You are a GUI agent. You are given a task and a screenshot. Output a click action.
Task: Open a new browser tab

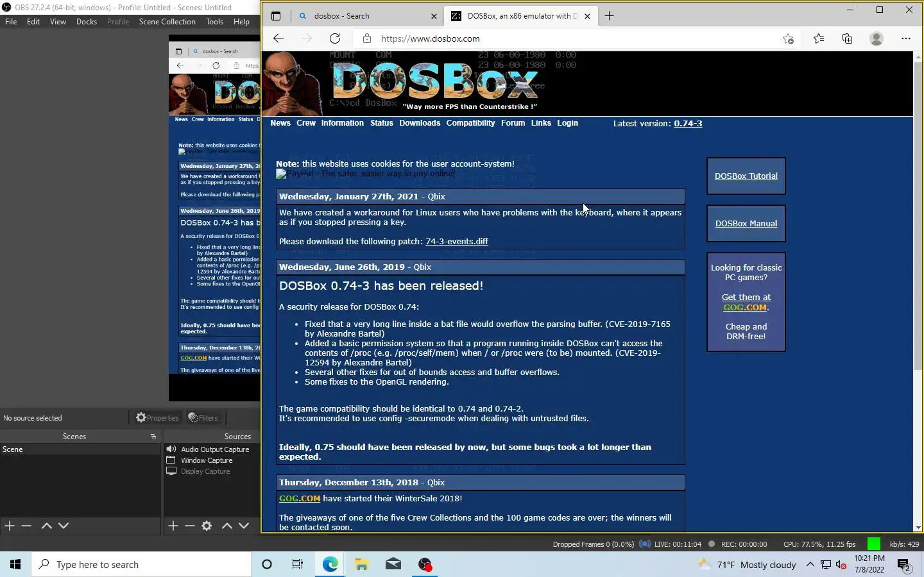(609, 16)
